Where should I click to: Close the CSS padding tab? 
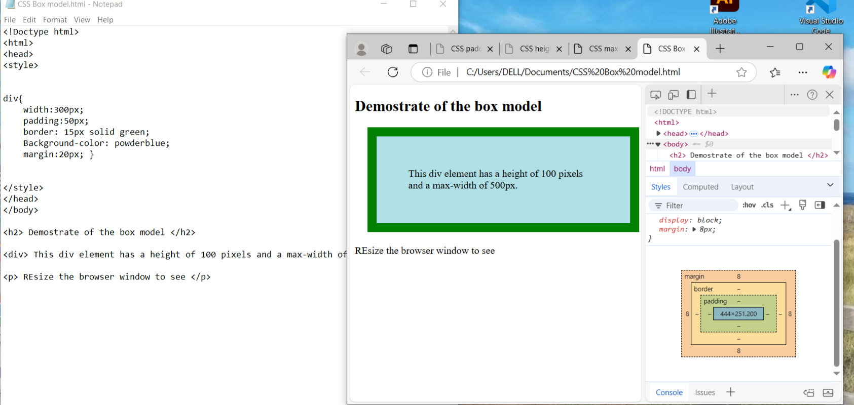[x=490, y=49]
